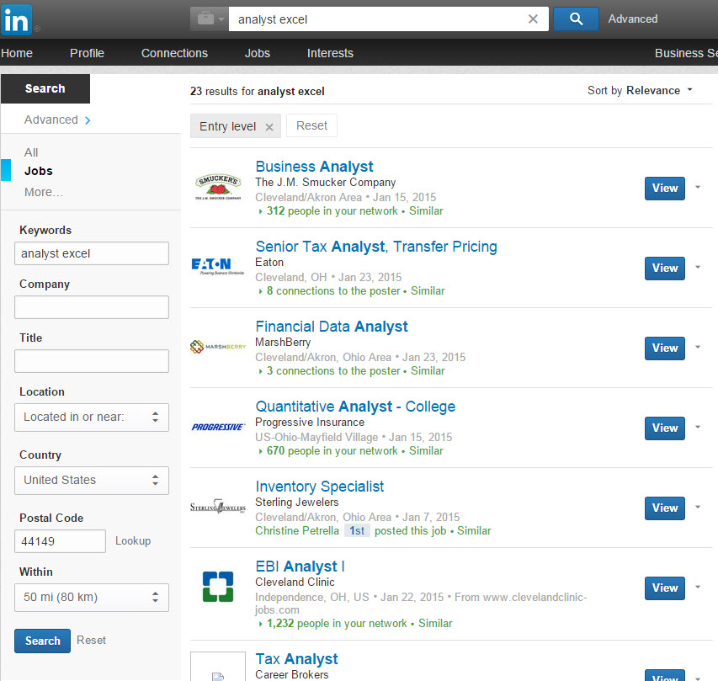Open Christine Petrella's profile link
Screen dimensions: 718x681
(297, 531)
